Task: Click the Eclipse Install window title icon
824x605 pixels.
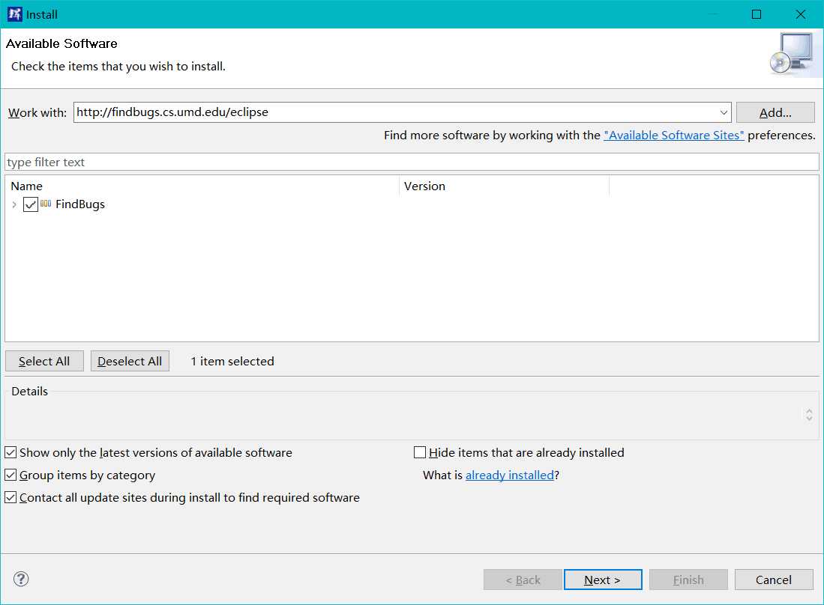Action: 14,14
